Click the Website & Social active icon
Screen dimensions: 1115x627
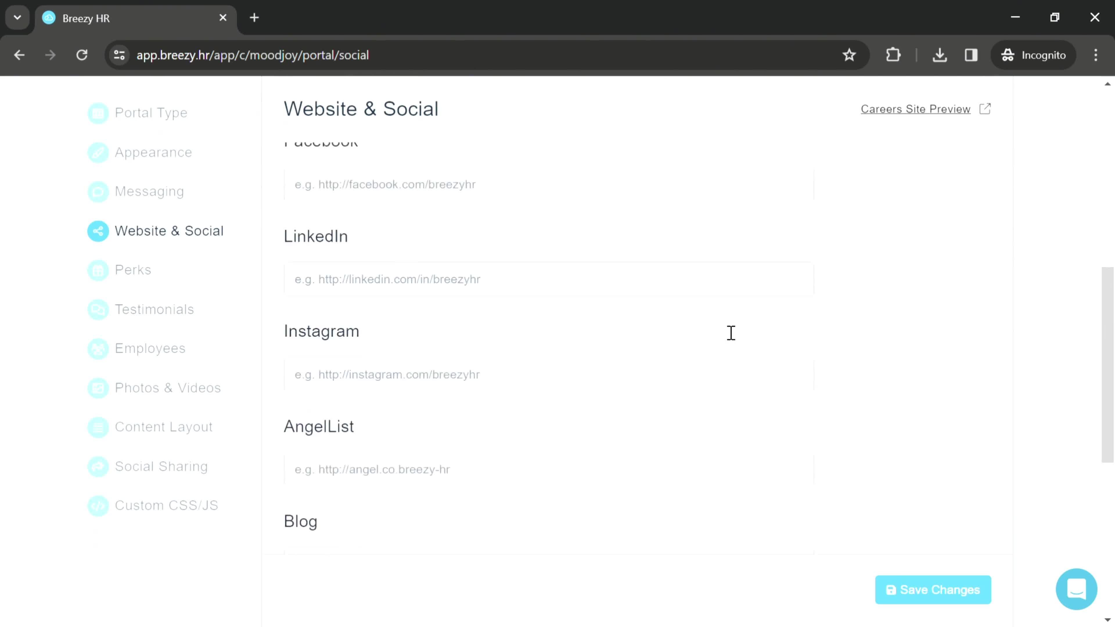97,231
